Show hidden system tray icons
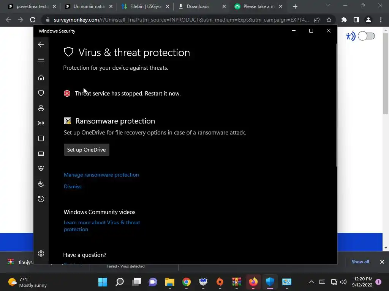Viewport: 389px width, 291px height. point(312,282)
